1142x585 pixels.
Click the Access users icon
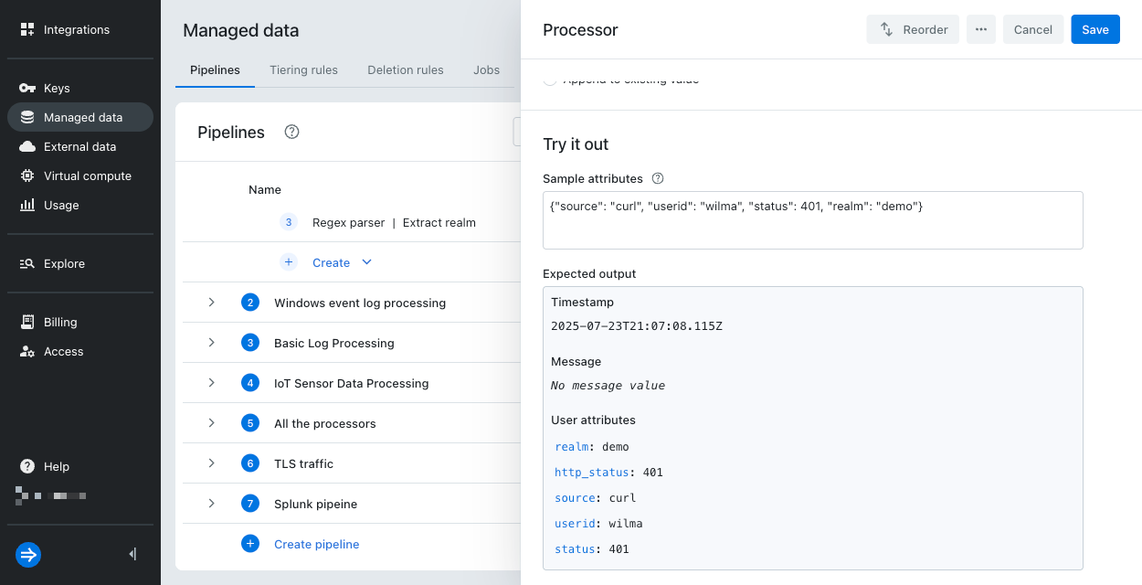[27, 351]
